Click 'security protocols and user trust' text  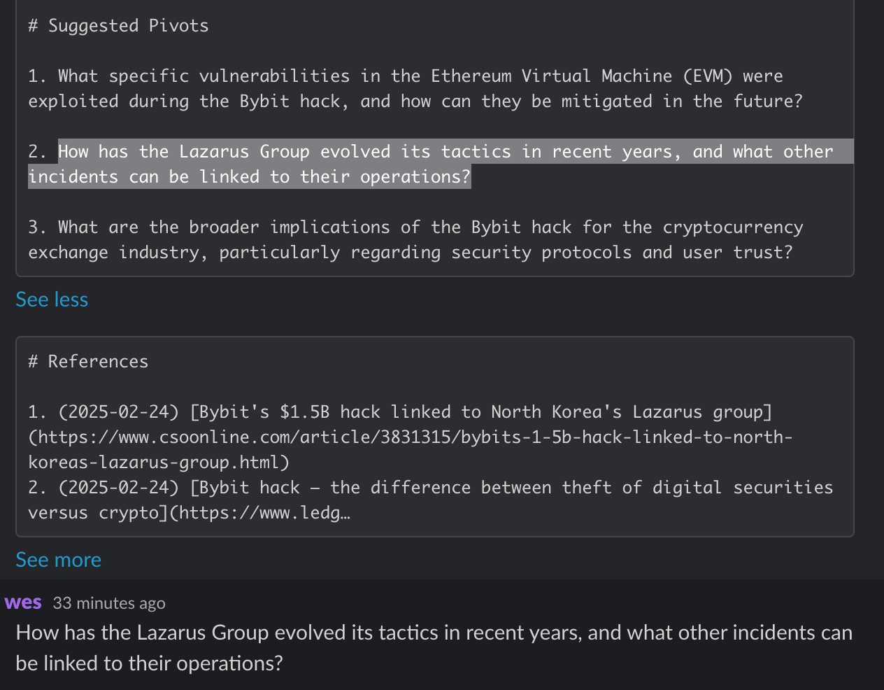pyautogui.click(x=622, y=253)
